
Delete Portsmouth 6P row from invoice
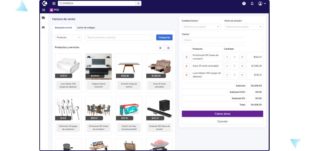(186, 57)
